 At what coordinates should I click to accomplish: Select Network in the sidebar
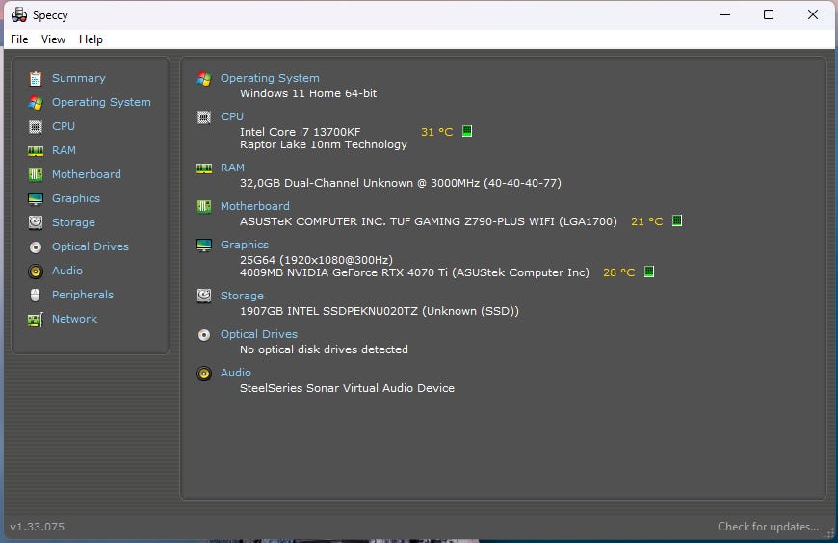[x=75, y=319]
